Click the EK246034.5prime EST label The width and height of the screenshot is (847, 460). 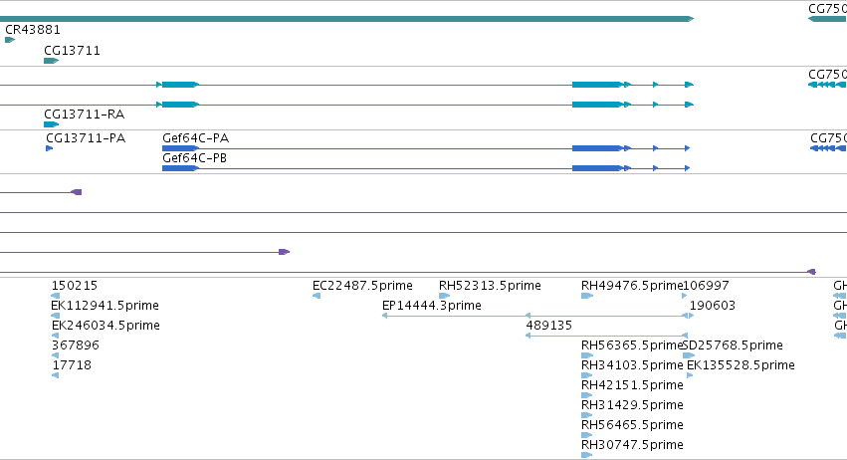[x=106, y=326]
